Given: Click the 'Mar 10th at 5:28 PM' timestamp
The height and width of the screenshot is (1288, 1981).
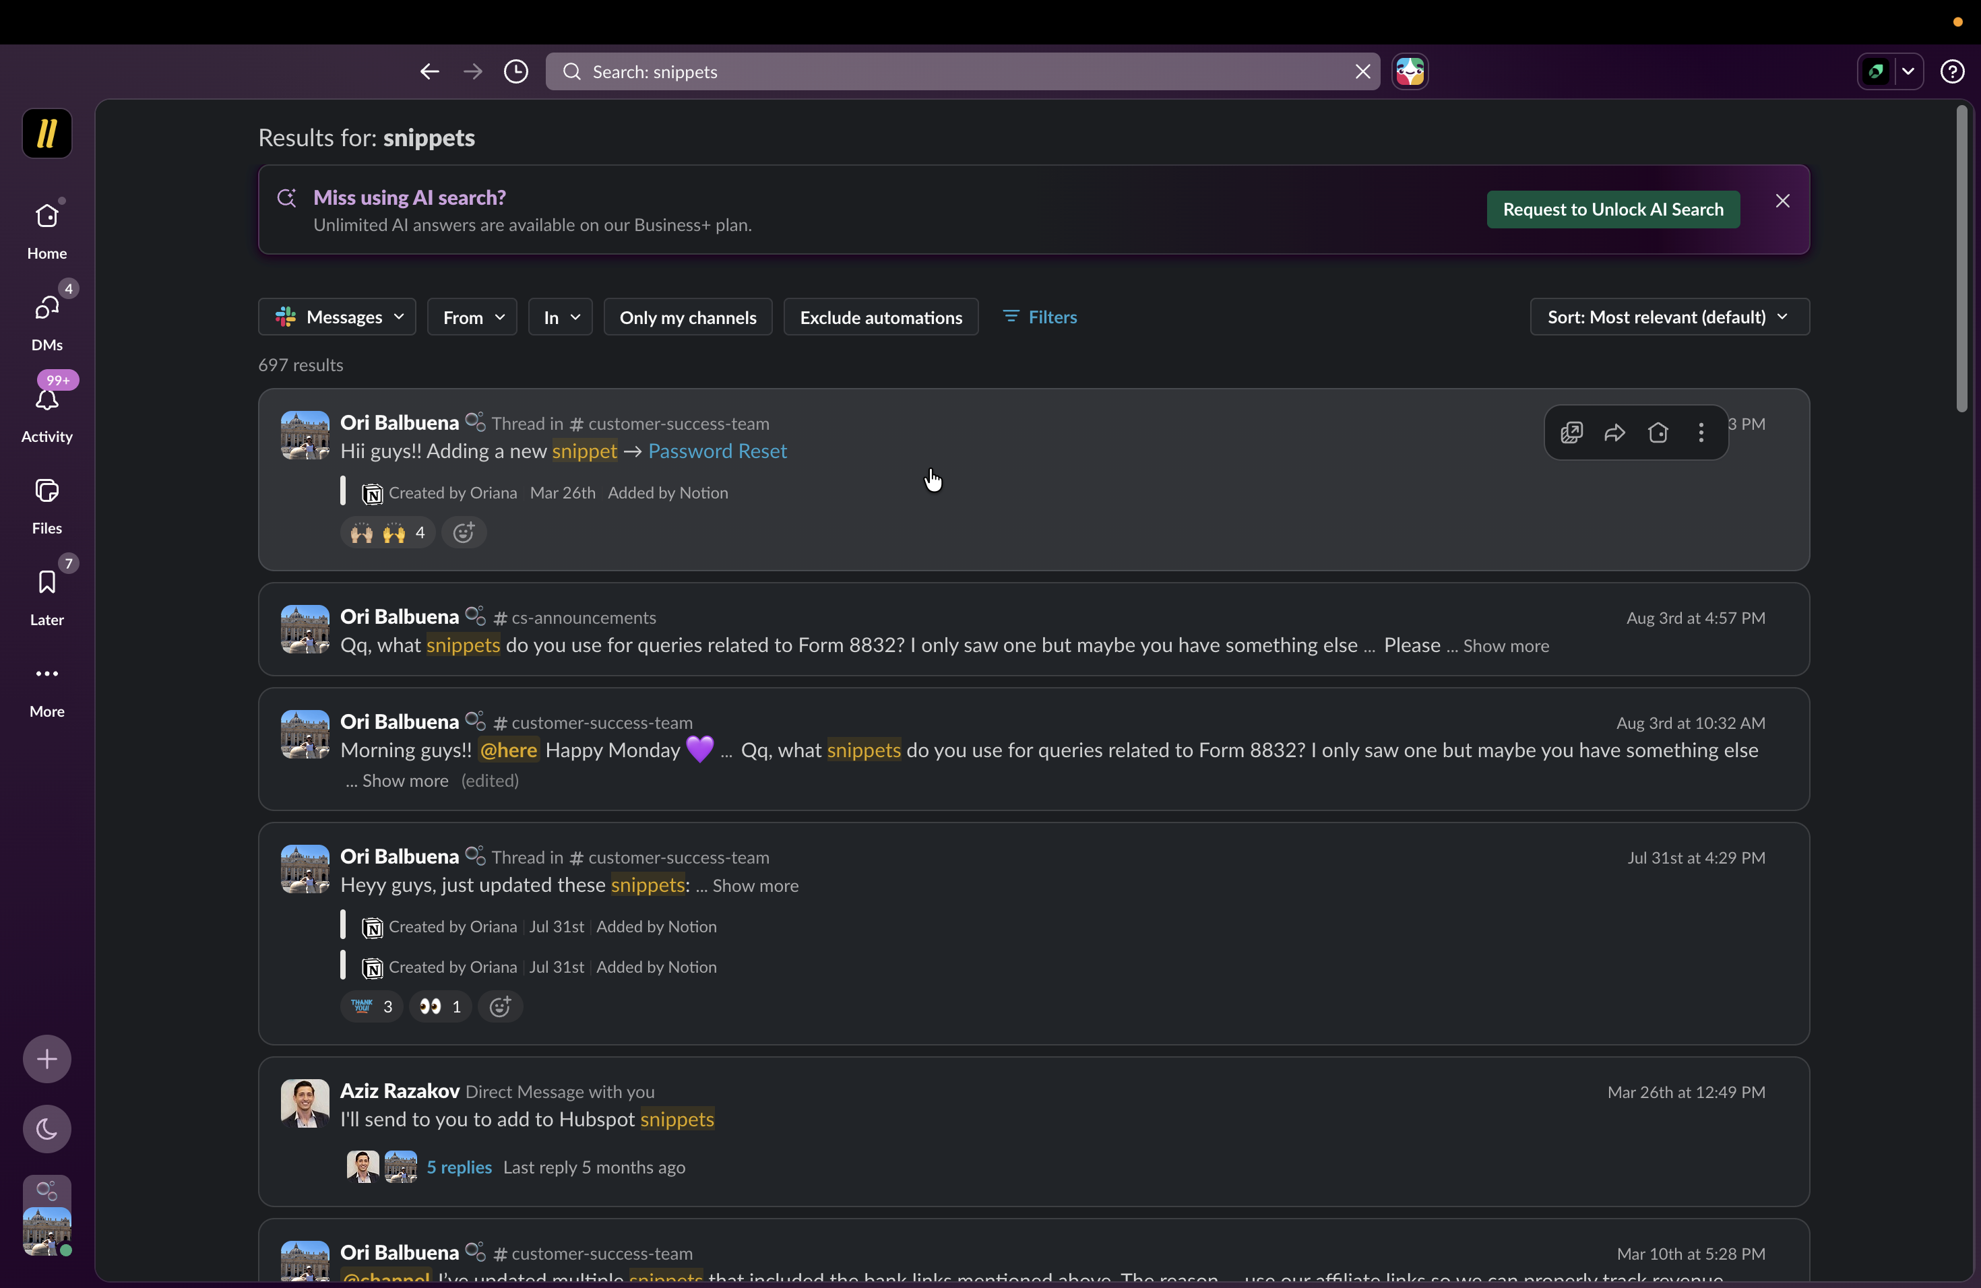Looking at the screenshot, I should [1691, 1254].
